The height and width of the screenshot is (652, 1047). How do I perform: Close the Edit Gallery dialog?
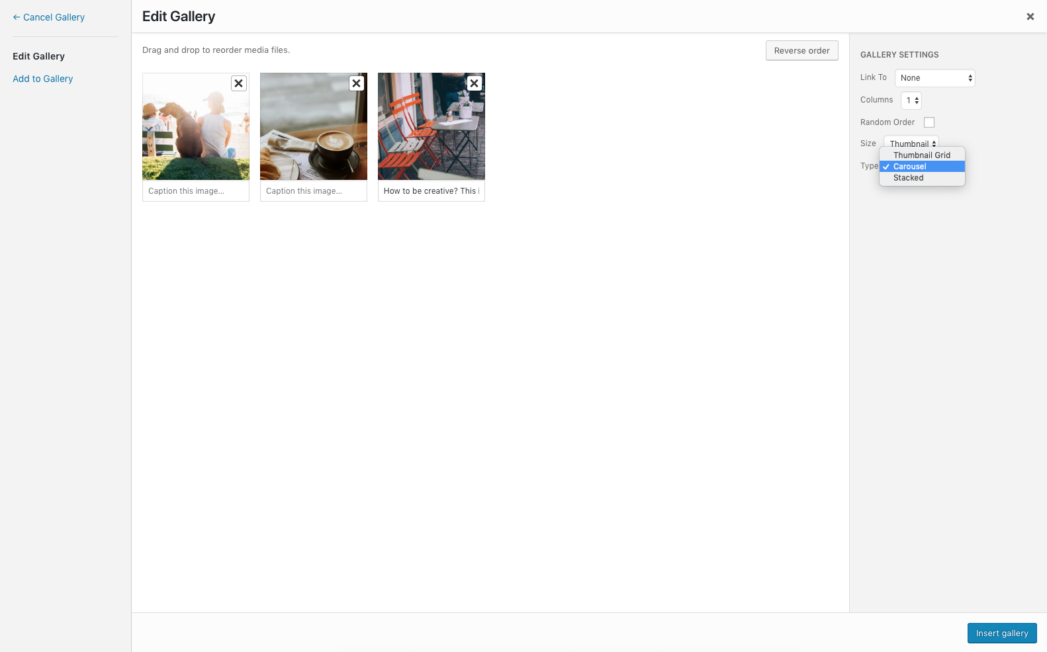(1030, 17)
